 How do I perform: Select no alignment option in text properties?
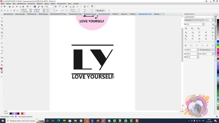click(185, 45)
